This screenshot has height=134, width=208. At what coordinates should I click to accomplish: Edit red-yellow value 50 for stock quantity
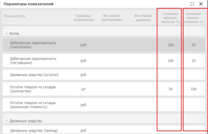pyautogui.click(x=171, y=89)
